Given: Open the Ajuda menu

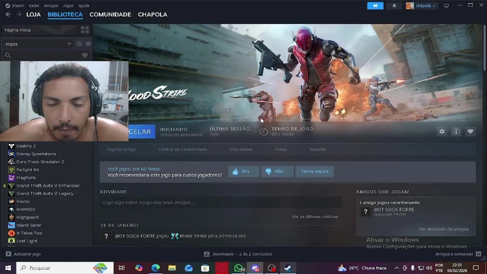Looking at the screenshot, I should (x=84, y=6).
